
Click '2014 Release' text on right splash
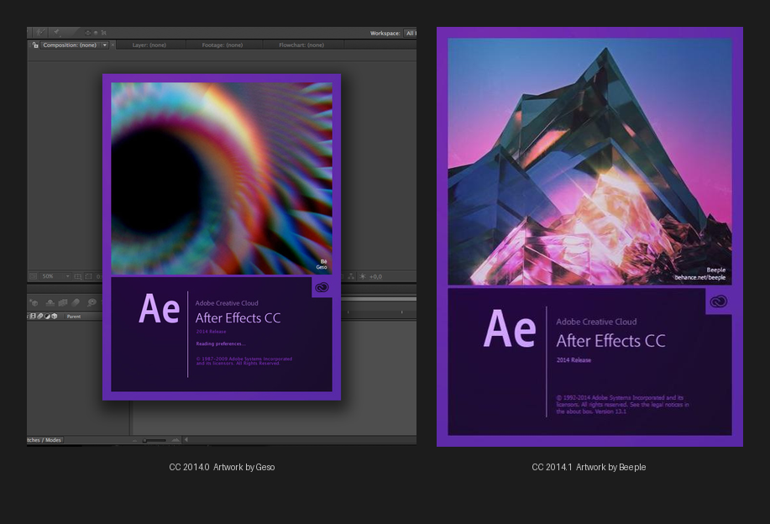tap(574, 360)
